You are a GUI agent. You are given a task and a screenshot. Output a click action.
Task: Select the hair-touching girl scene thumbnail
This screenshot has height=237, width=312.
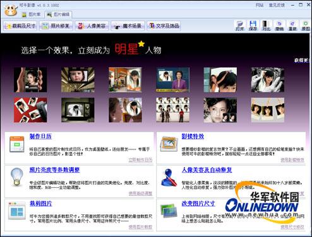click(220, 80)
